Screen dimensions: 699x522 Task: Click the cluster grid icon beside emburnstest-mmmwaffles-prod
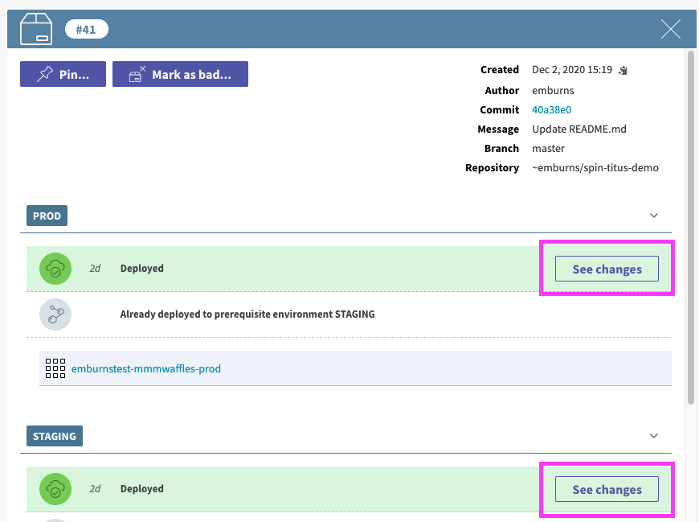pyautogui.click(x=55, y=368)
